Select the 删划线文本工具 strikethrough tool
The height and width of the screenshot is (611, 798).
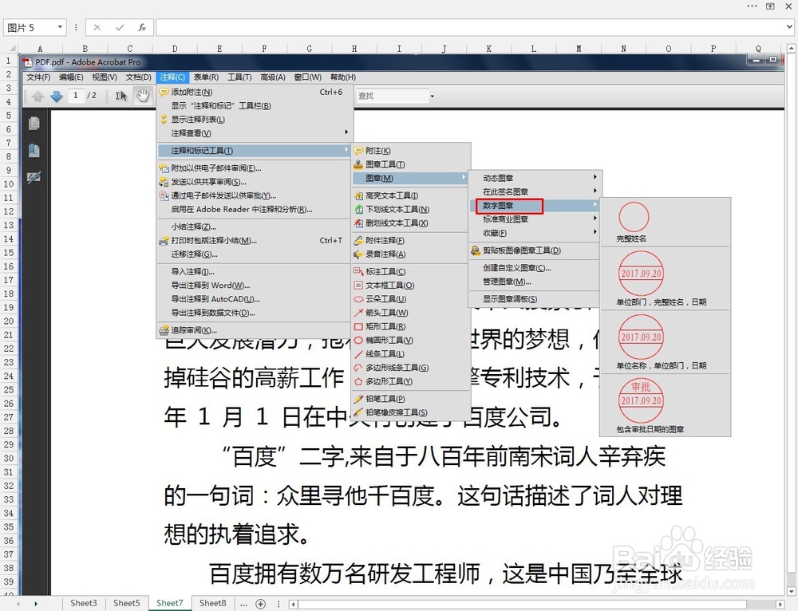(410, 223)
